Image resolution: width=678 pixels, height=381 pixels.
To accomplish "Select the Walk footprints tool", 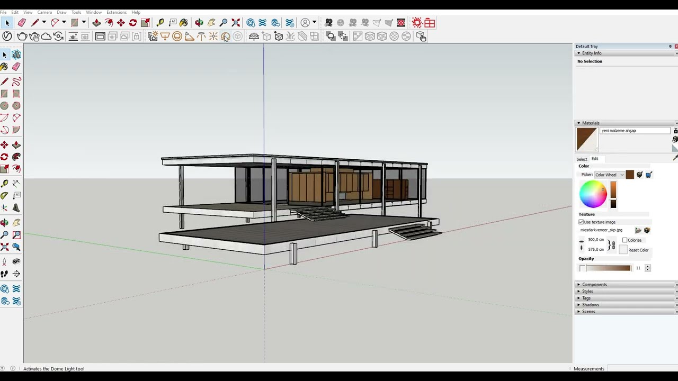I will click(5, 274).
